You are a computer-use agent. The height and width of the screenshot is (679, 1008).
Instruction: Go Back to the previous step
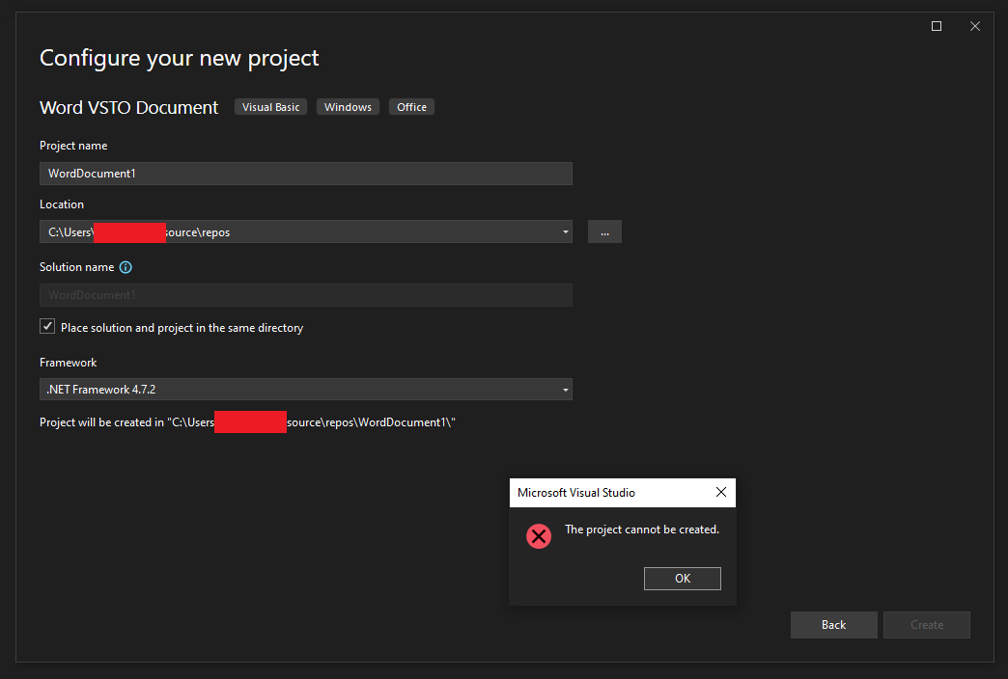click(834, 624)
